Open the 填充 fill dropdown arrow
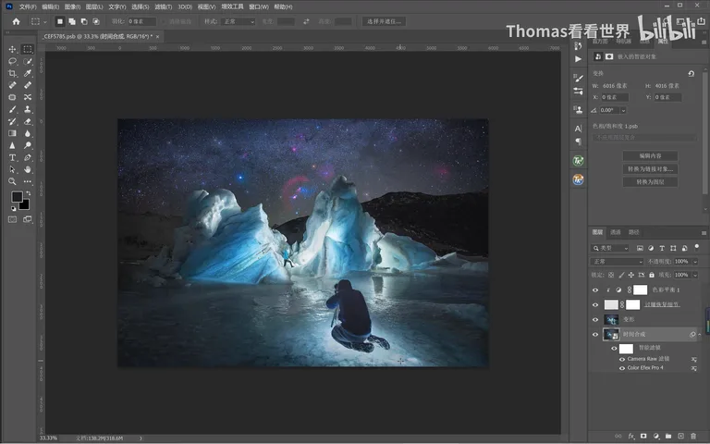This screenshot has width=710, height=444. point(695,275)
